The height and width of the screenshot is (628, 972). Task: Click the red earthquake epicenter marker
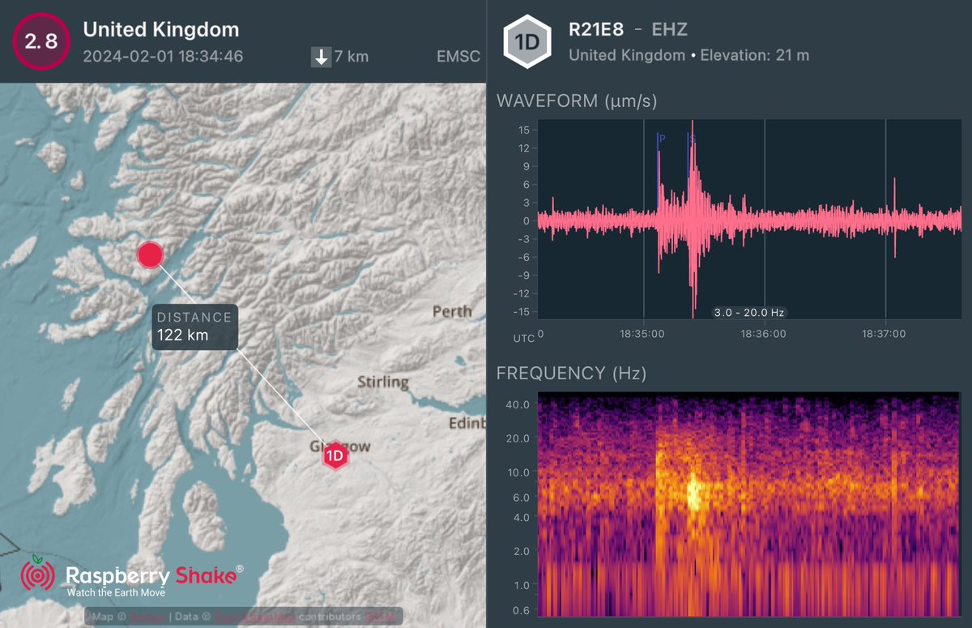149,254
